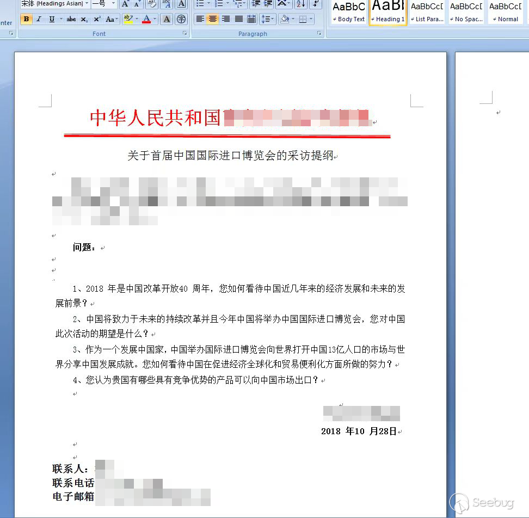Apply the List Paragraph style
Viewport: 529px width, 518px height.
[x=427, y=13]
